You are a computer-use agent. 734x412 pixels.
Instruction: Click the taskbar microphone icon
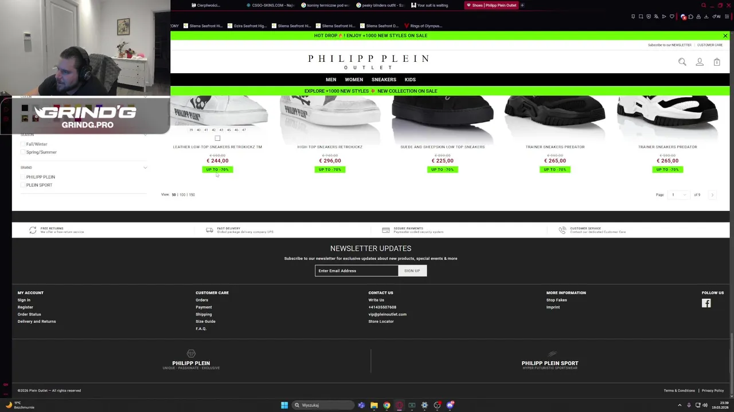pyautogui.click(x=689, y=405)
